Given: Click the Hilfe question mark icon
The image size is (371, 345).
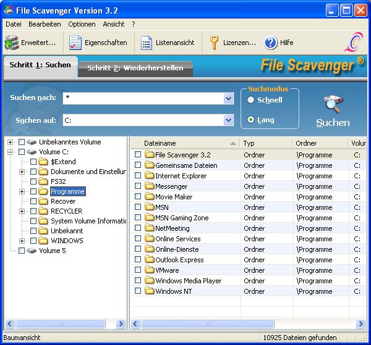Looking at the screenshot, I should pos(270,43).
